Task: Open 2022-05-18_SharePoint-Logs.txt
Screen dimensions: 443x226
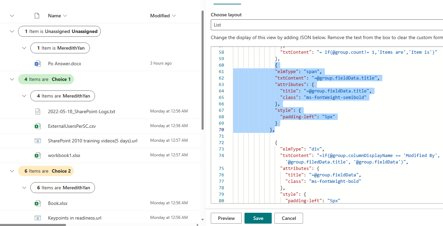Action: 82,111
